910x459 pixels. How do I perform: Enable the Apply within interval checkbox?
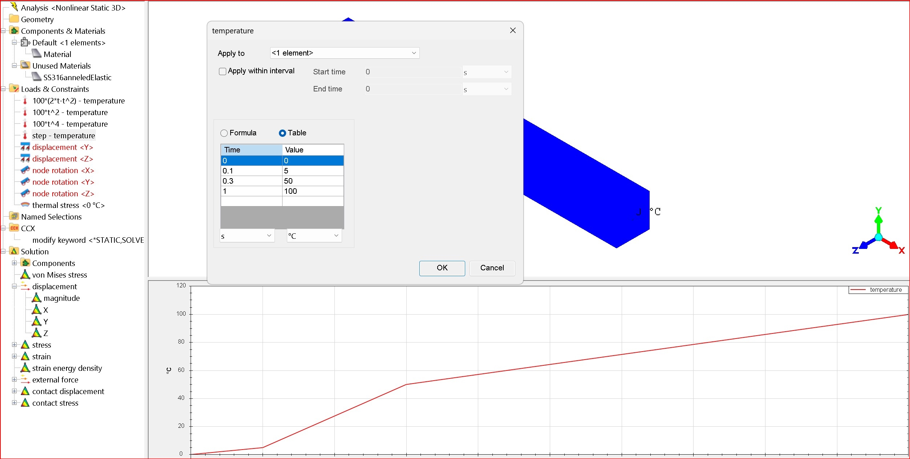coord(223,71)
